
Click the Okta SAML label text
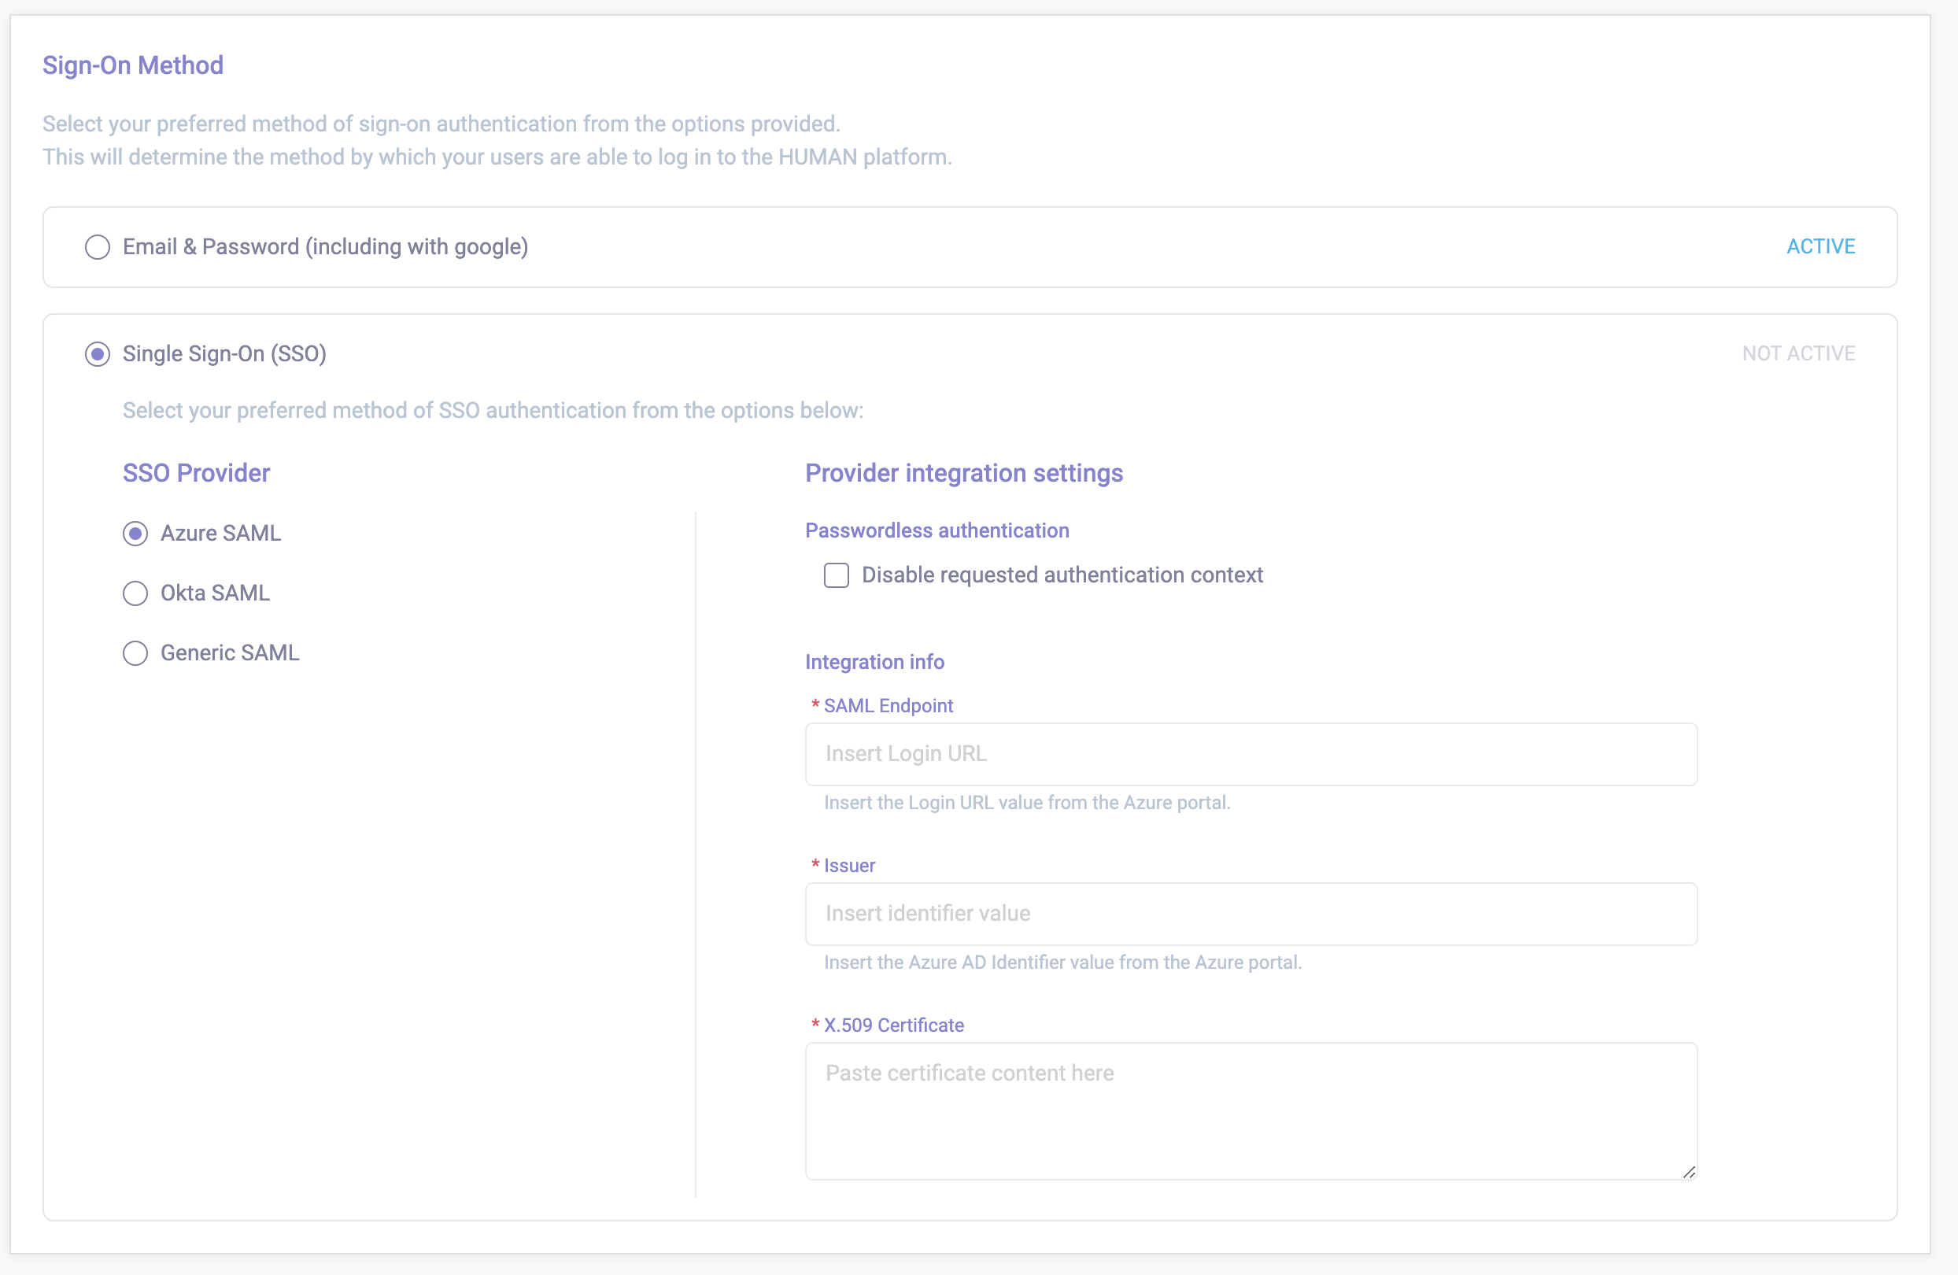tap(215, 593)
